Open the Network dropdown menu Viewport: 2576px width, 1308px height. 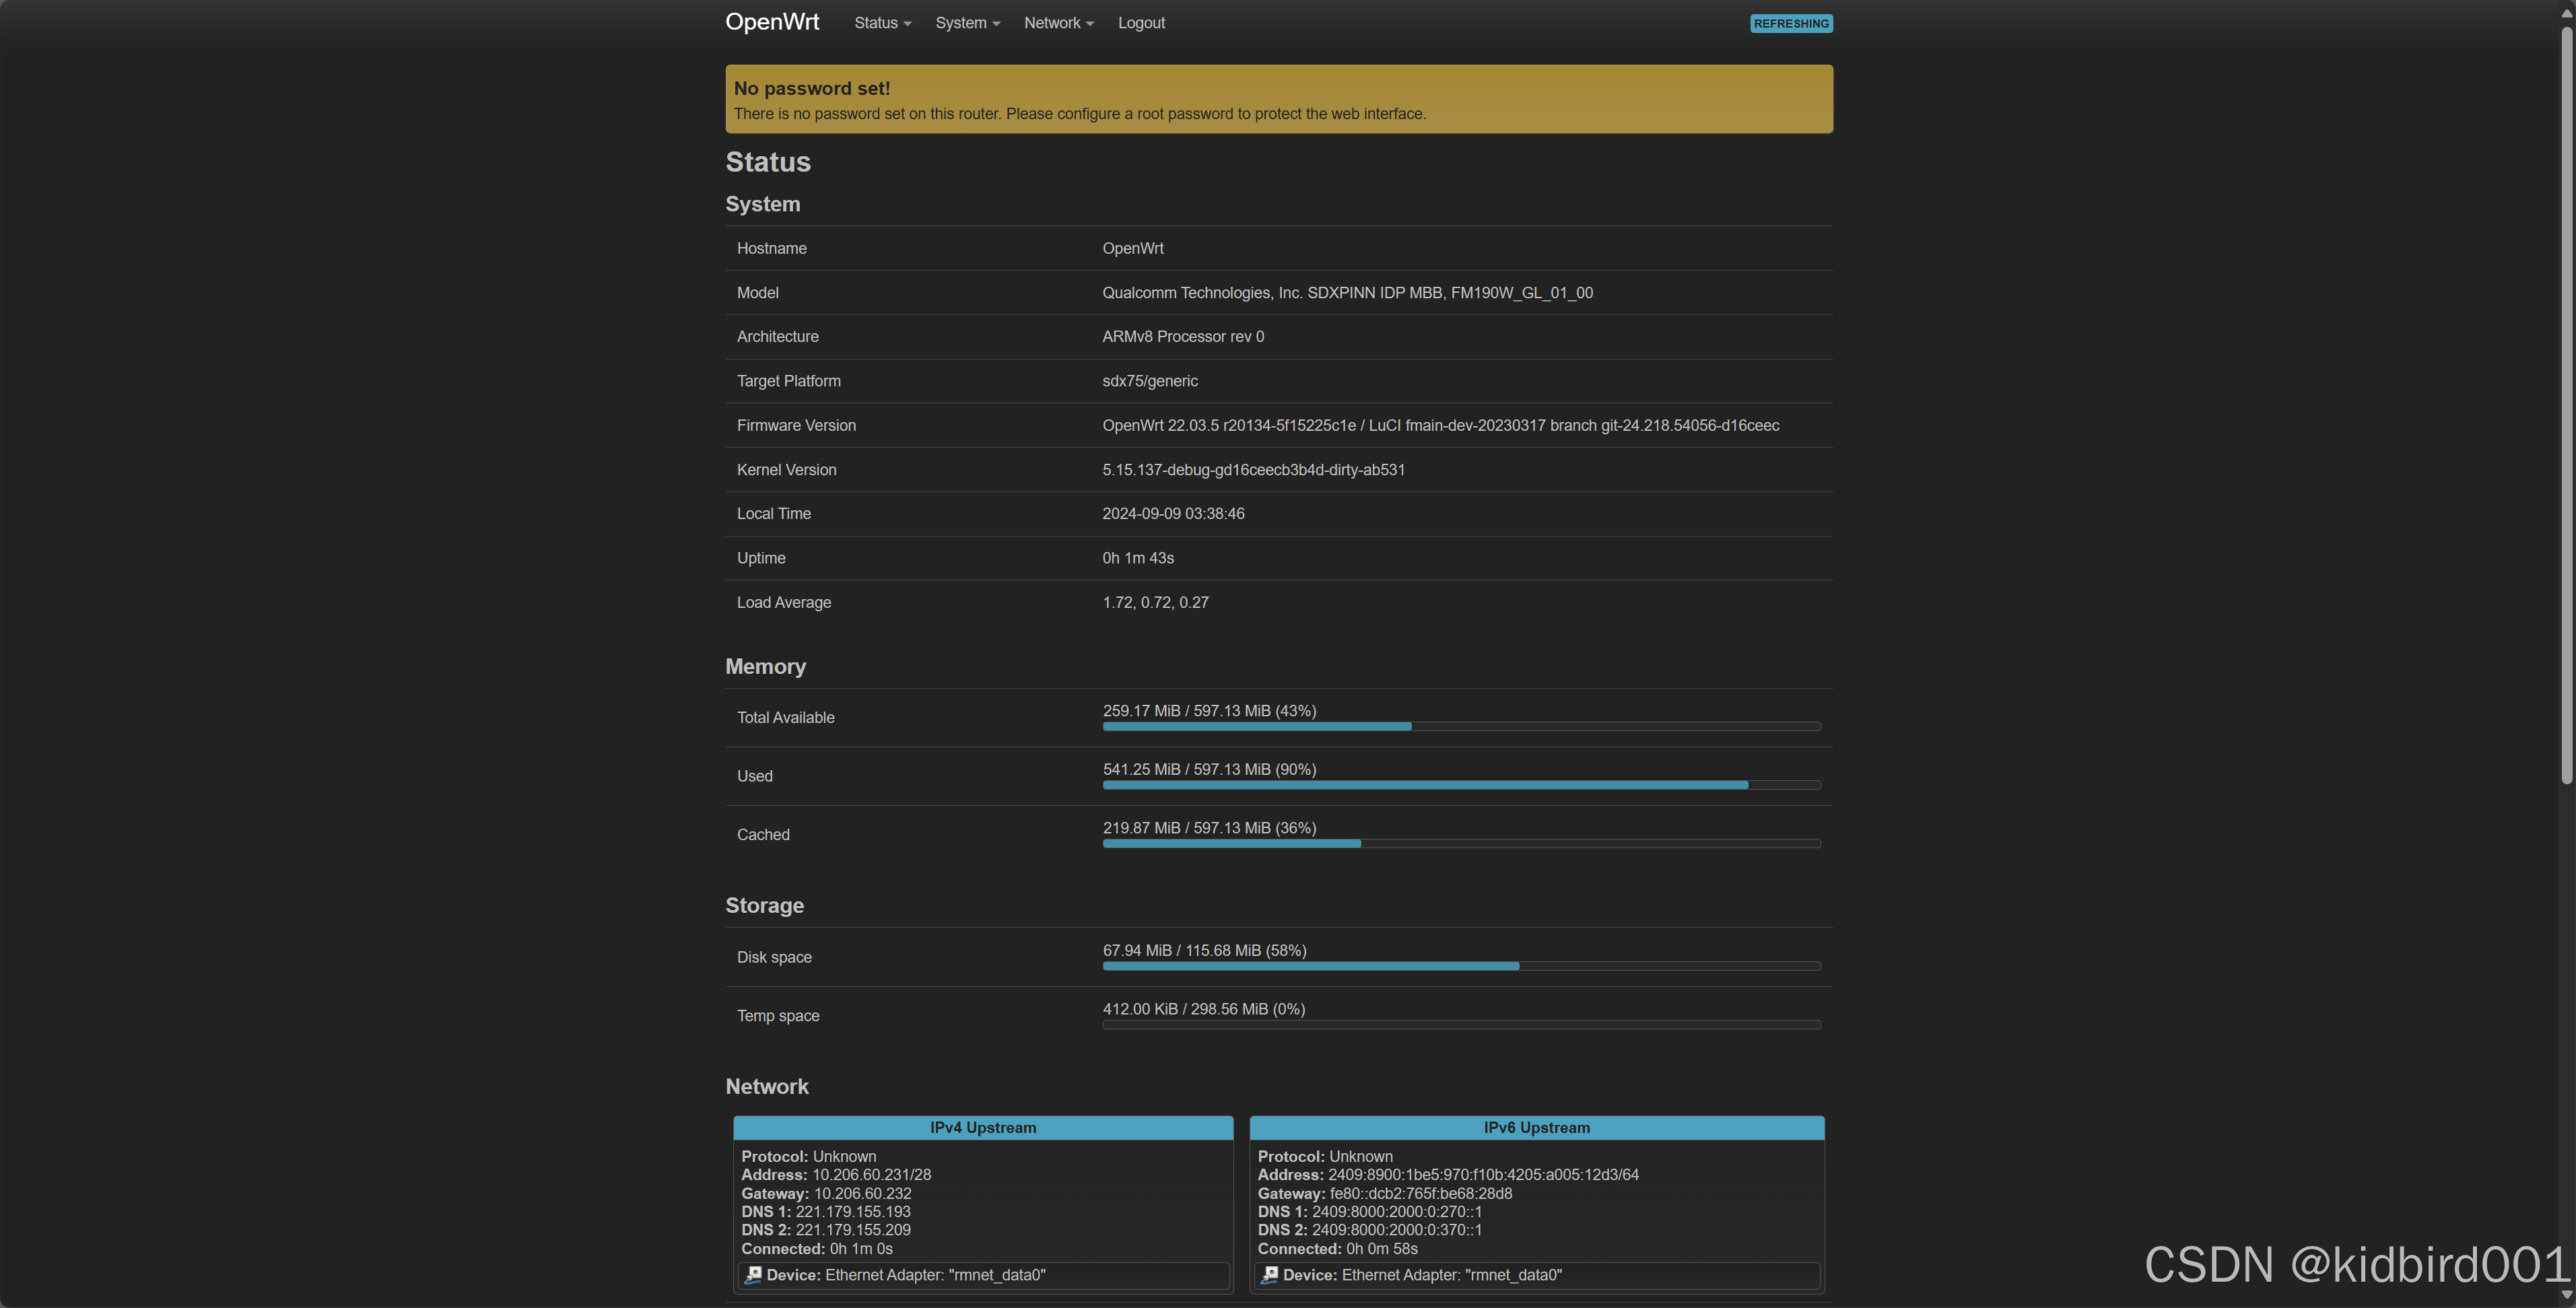coord(1058,23)
